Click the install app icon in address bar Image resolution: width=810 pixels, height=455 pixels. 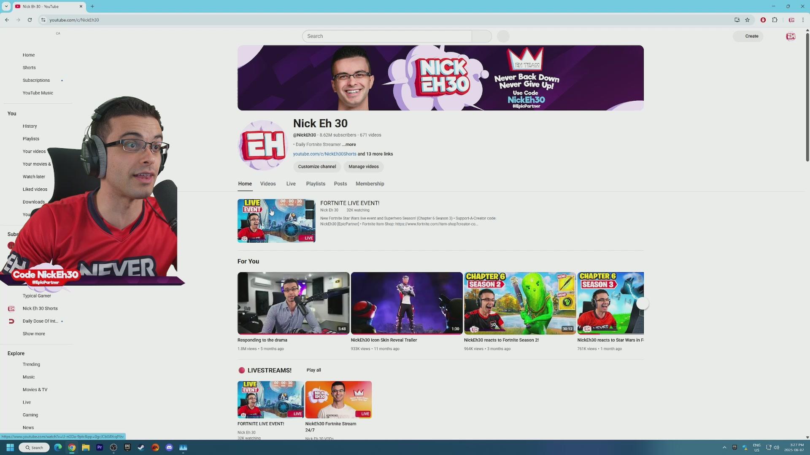737,20
